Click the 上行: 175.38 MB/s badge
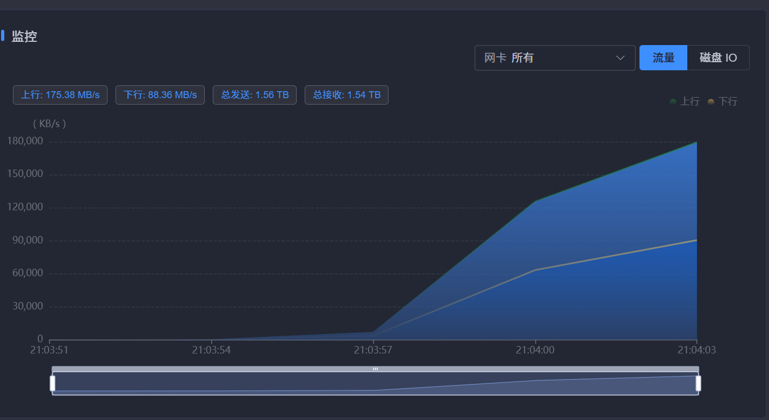769x420 pixels. point(60,95)
